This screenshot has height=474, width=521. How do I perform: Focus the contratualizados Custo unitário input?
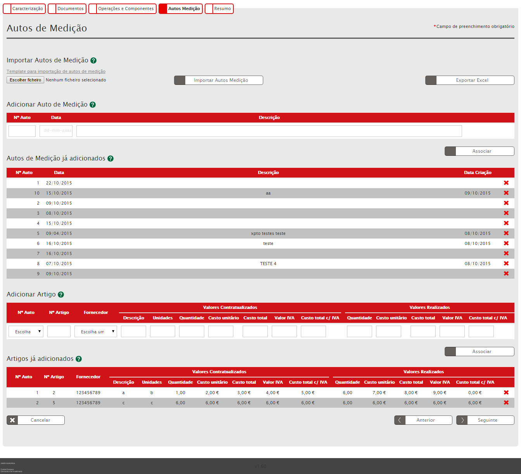coord(221,331)
